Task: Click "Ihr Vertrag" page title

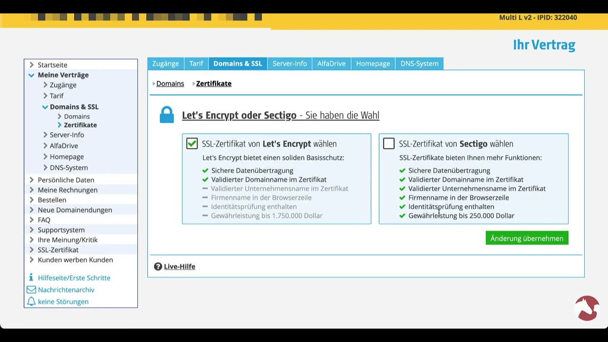Action: pyautogui.click(x=544, y=45)
